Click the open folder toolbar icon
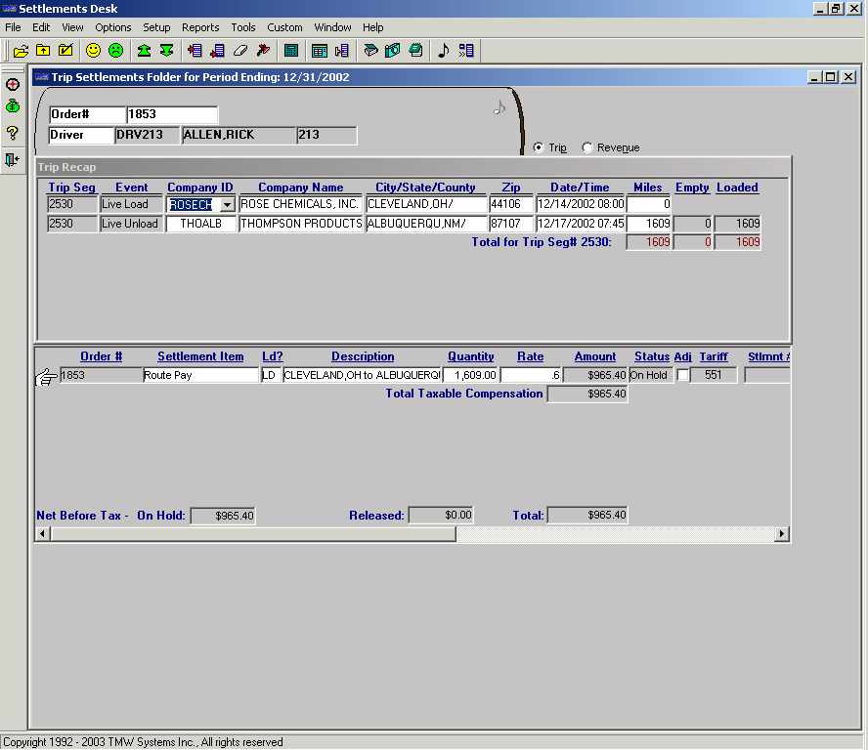 pyautogui.click(x=20, y=50)
